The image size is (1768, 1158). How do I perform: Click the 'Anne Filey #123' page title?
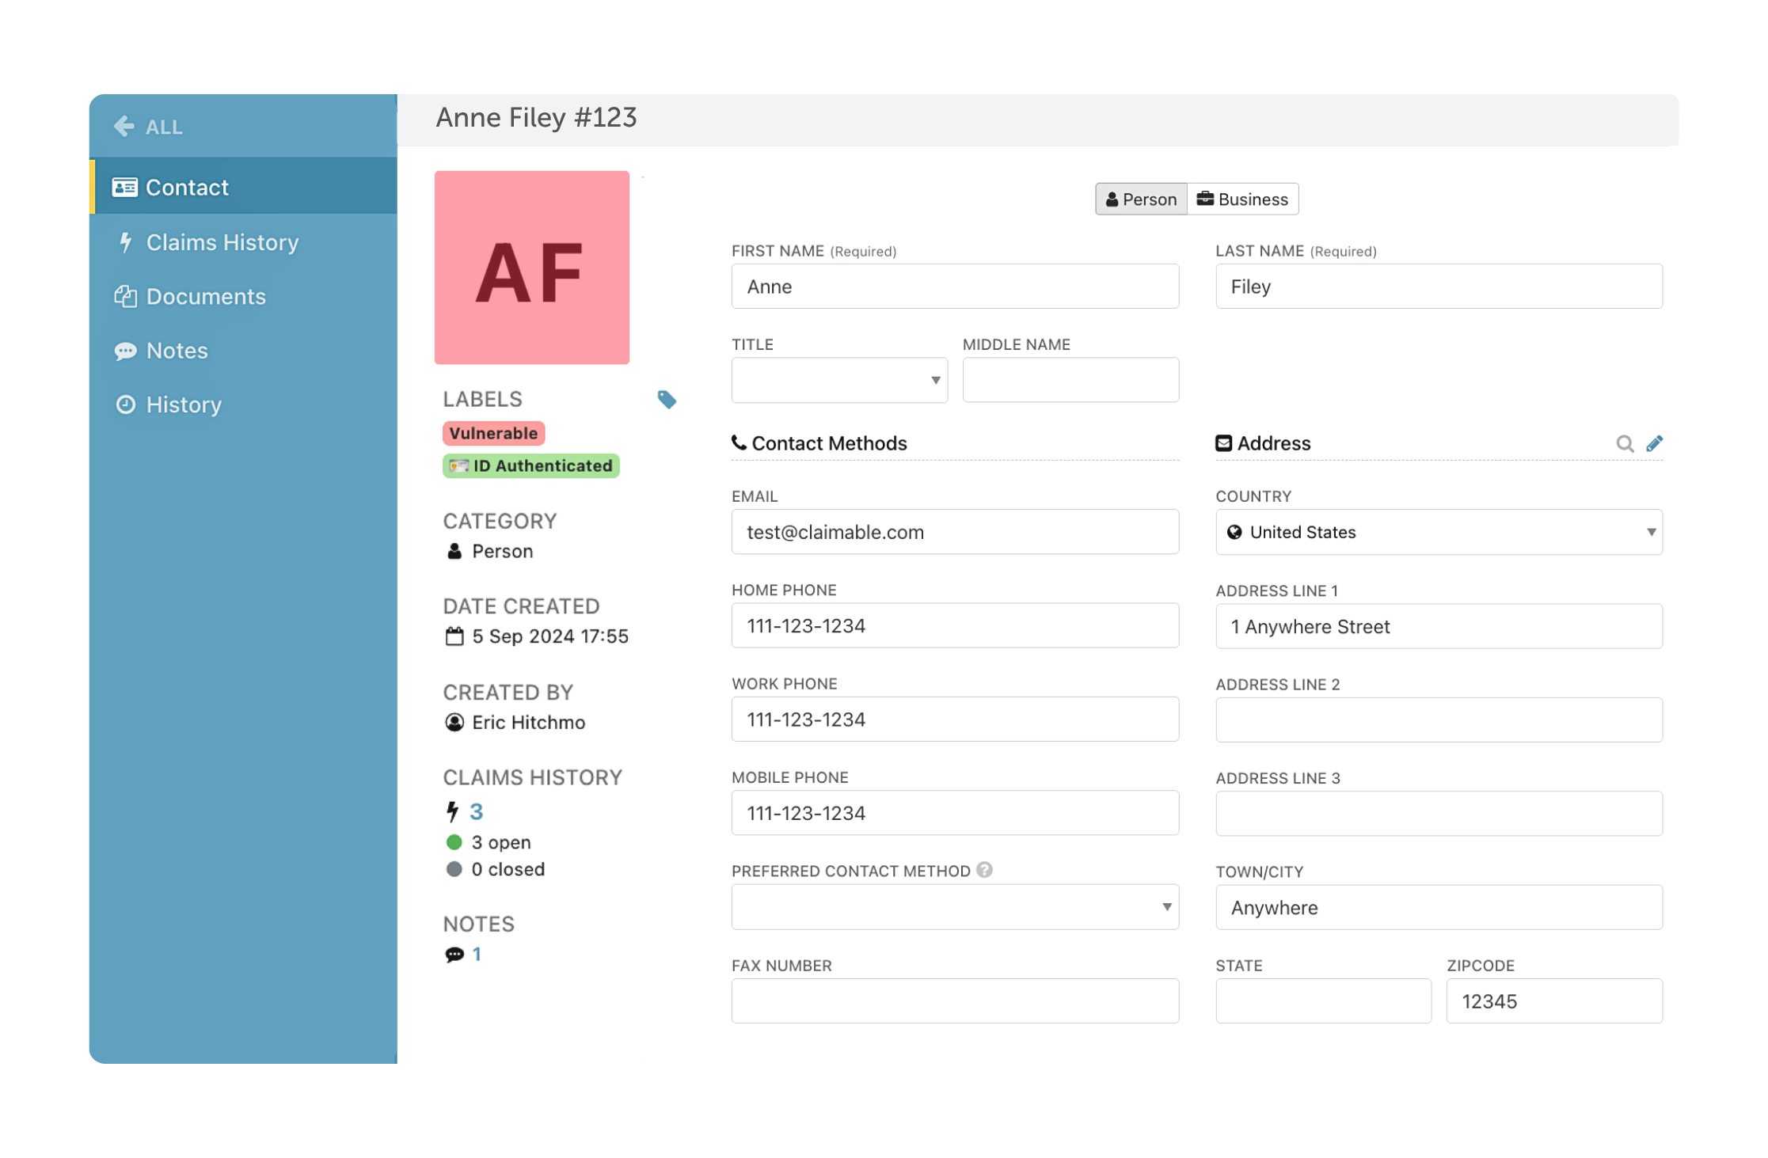point(536,118)
